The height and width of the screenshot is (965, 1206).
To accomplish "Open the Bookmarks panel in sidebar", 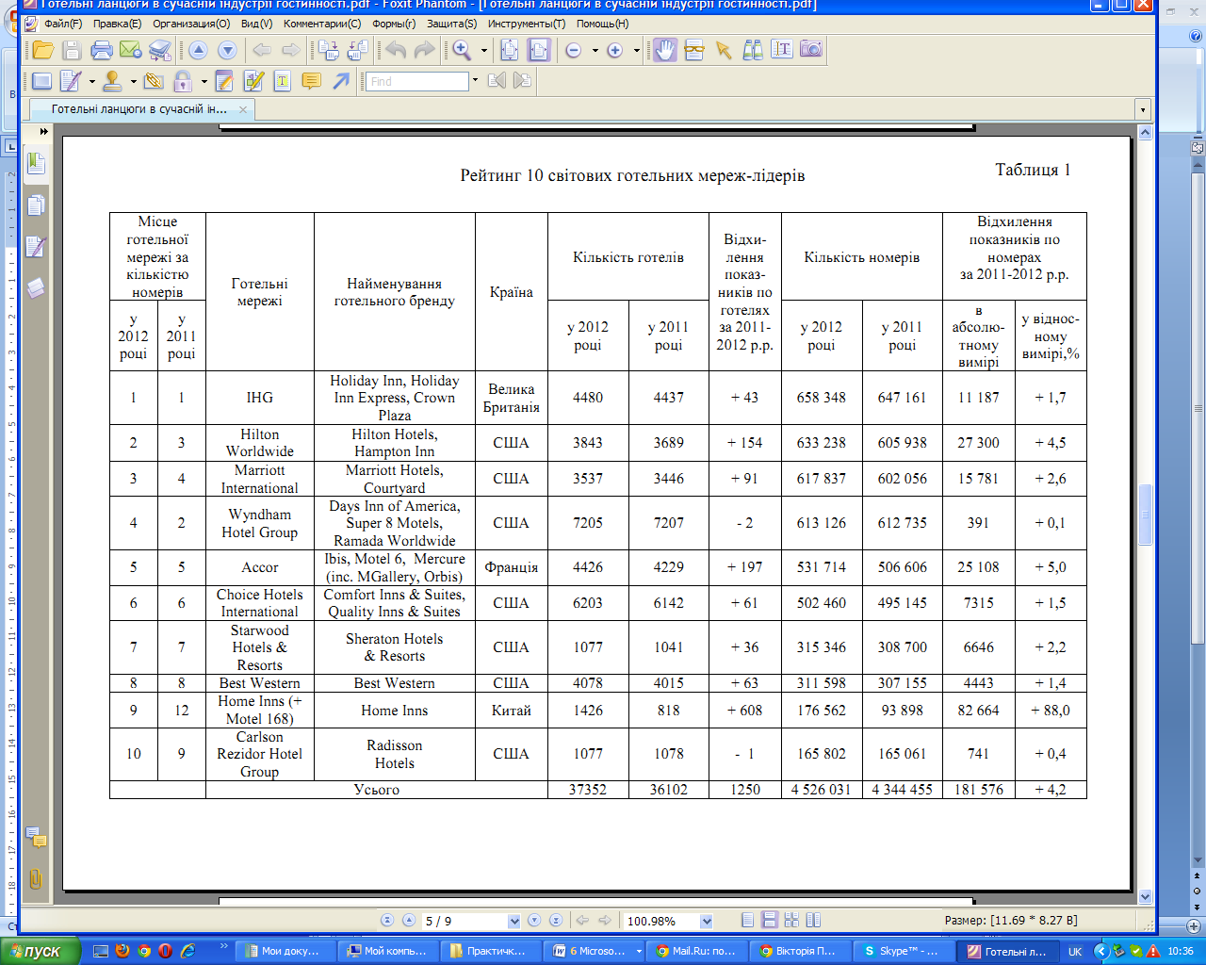I will click(x=36, y=163).
